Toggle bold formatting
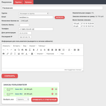Viewport: 106px width, 106px height. pyautogui.click(x=34, y=50)
